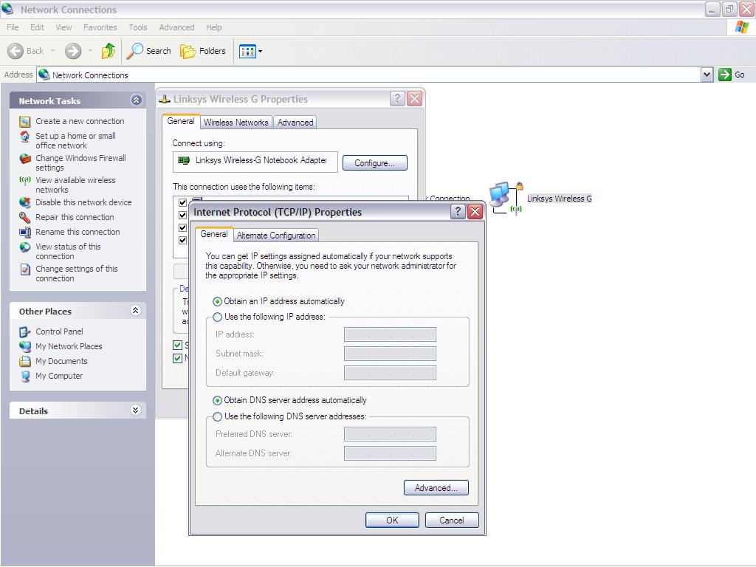Click the Forward arrow toolbar icon

[x=73, y=51]
